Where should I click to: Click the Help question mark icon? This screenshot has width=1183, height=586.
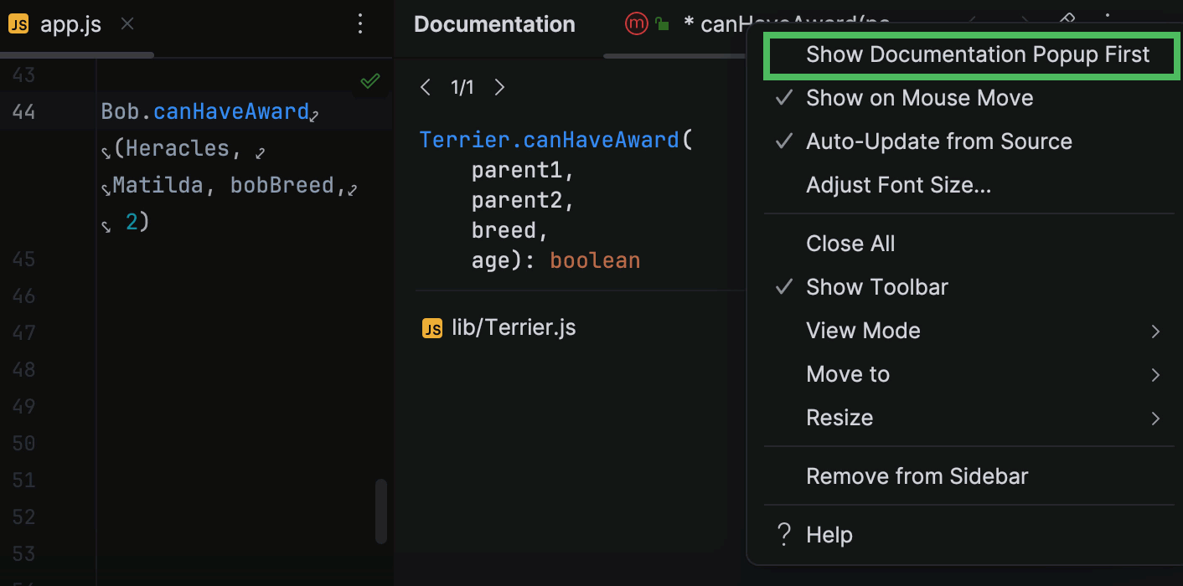click(784, 534)
